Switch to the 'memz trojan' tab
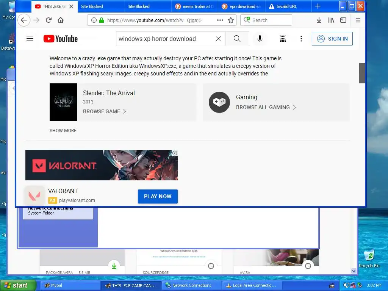 coord(194,6)
